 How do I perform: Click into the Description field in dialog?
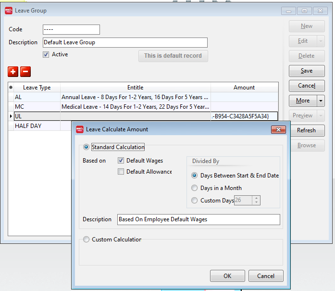point(199,219)
